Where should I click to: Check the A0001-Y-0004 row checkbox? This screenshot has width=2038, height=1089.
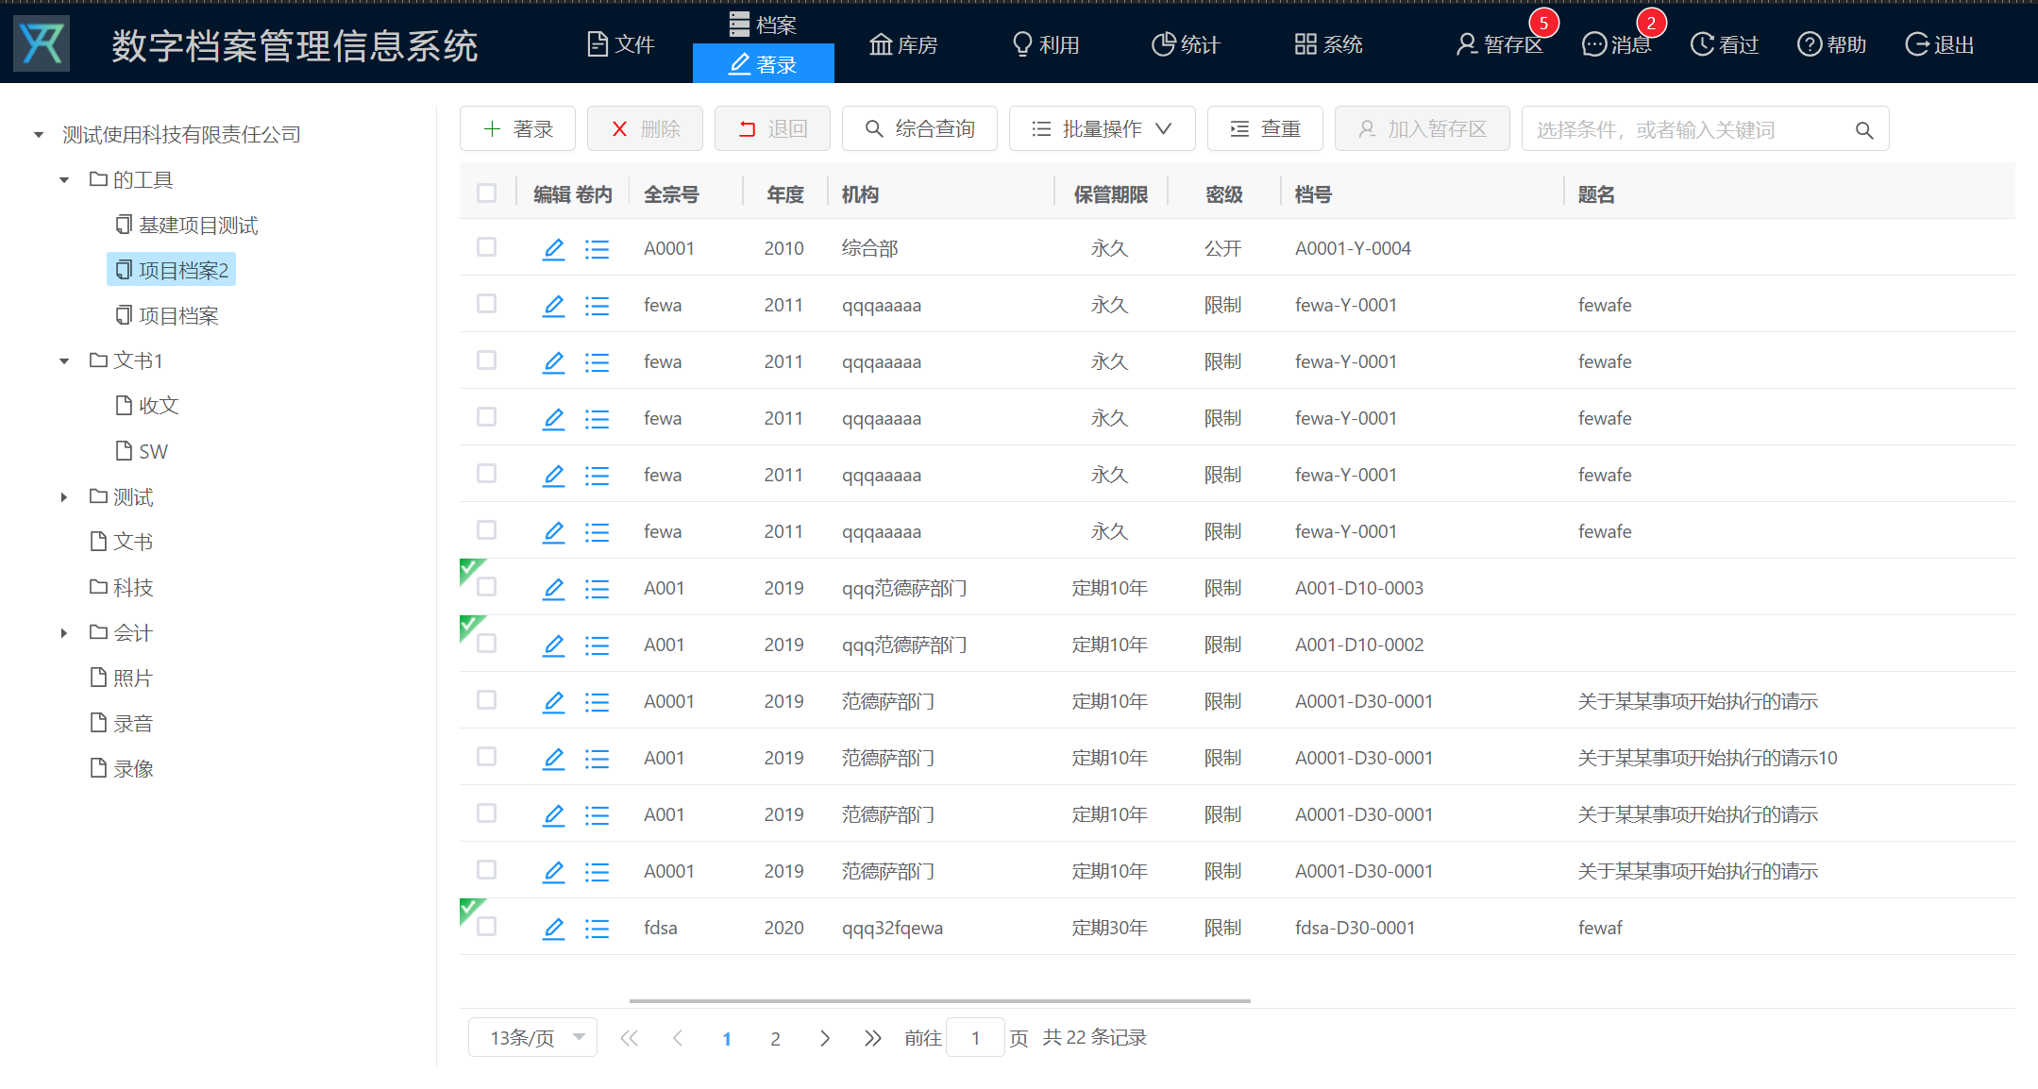pos(486,247)
